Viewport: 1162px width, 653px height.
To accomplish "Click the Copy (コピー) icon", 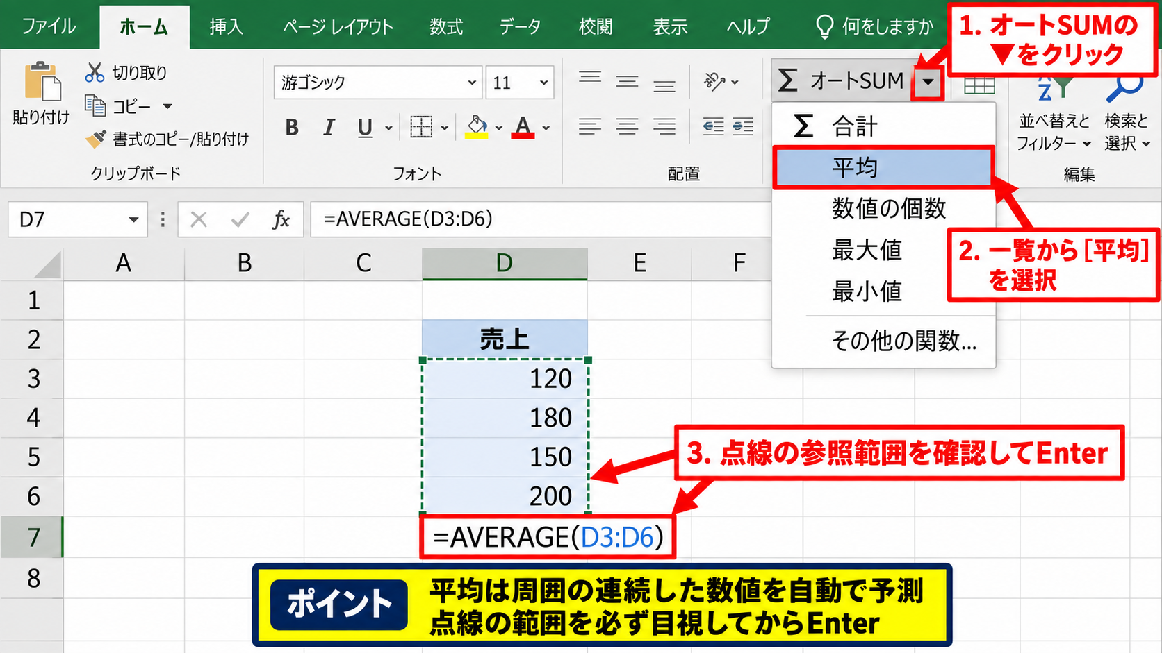I will pyautogui.click(x=95, y=105).
